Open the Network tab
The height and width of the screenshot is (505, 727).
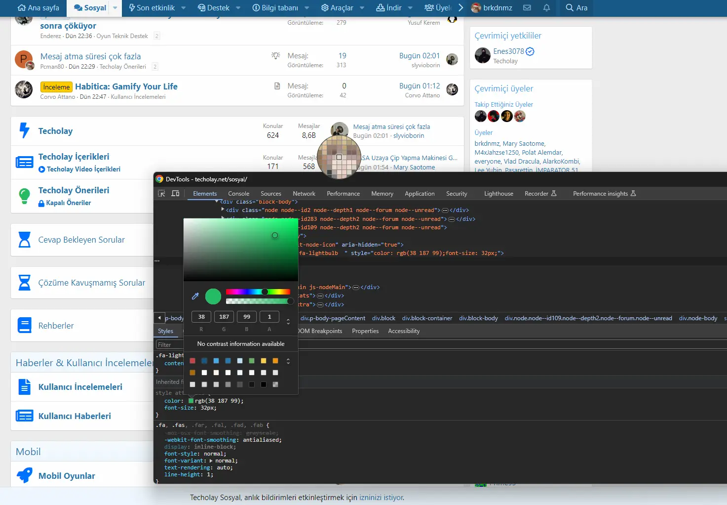tap(304, 194)
